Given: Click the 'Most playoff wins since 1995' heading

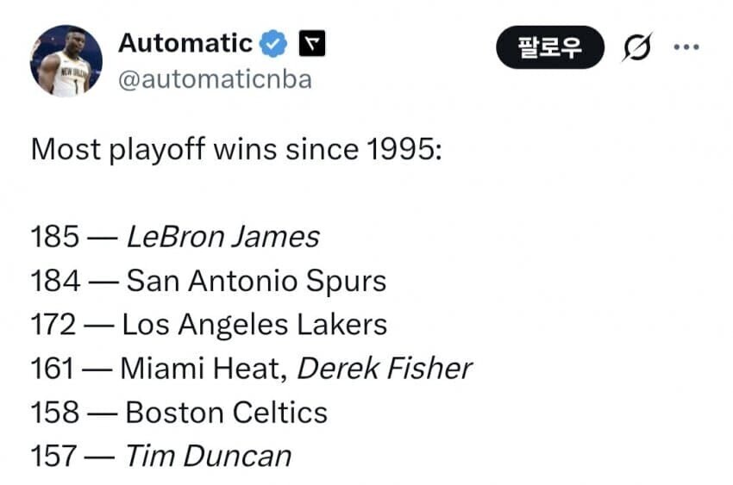Looking at the screenshot, I should [x=236, y=150].
